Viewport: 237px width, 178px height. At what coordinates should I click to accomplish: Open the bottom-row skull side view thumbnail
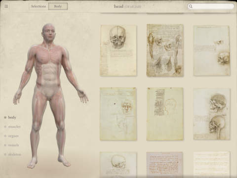(118, 165)
